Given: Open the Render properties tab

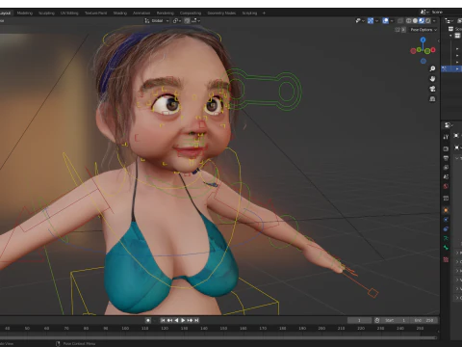Looking at the screenshot, I should point(446,148).
